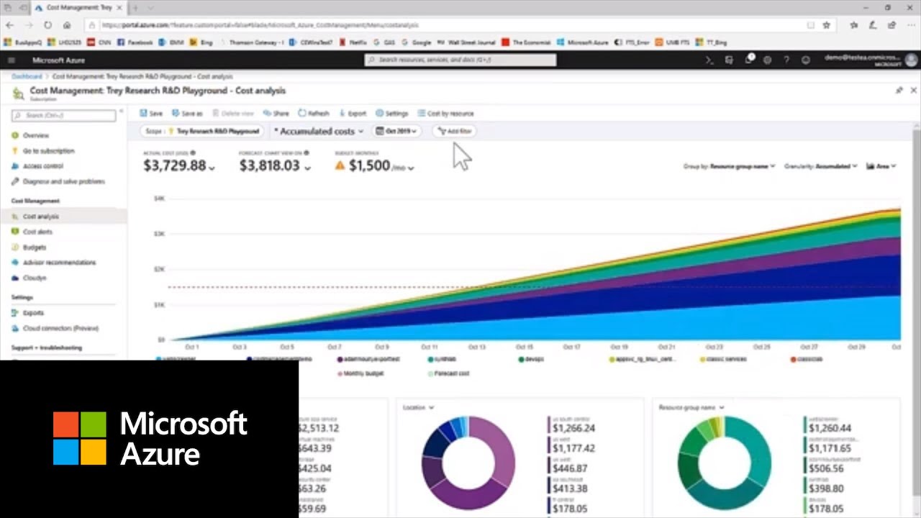Expand the $3,729.88 actual cost chevron

point(212,168)
